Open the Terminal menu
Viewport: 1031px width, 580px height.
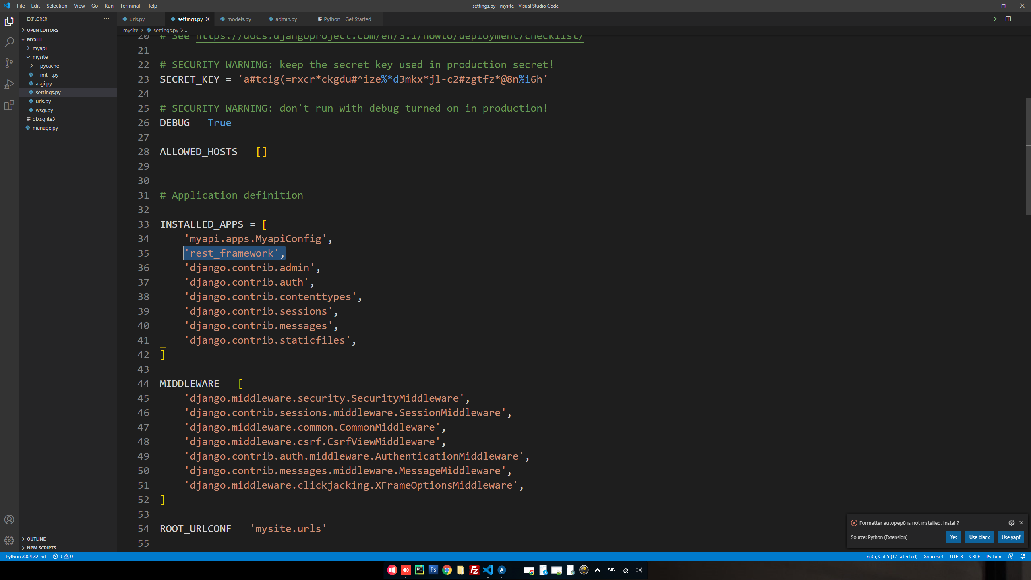(x=130, y=6)
